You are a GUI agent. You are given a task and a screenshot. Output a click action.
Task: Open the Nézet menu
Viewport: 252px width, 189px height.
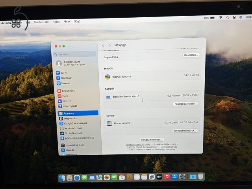pyautogui.click(x=56, y=22)
